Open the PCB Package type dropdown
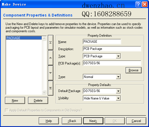149x127 pixels. coord(118,56)
